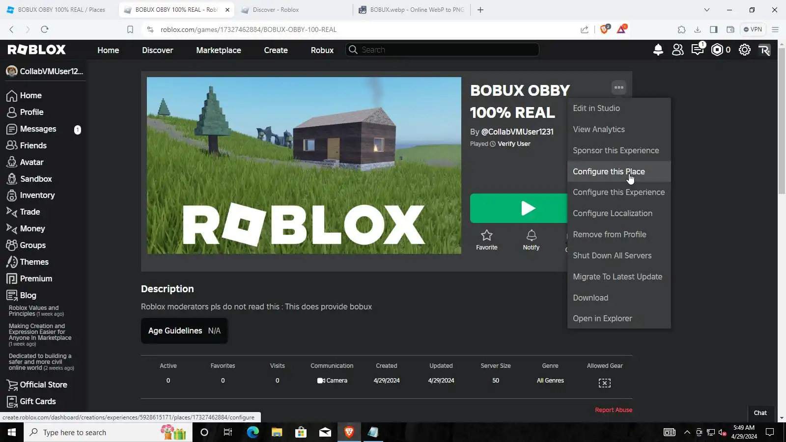This screenshot has width=786, height=442.
Task: Click the Roblox logo
Action: pos(37,50)
